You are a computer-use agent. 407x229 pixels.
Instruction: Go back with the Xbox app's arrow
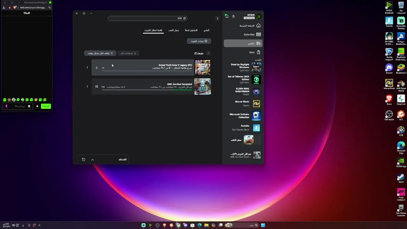[217, 18]
